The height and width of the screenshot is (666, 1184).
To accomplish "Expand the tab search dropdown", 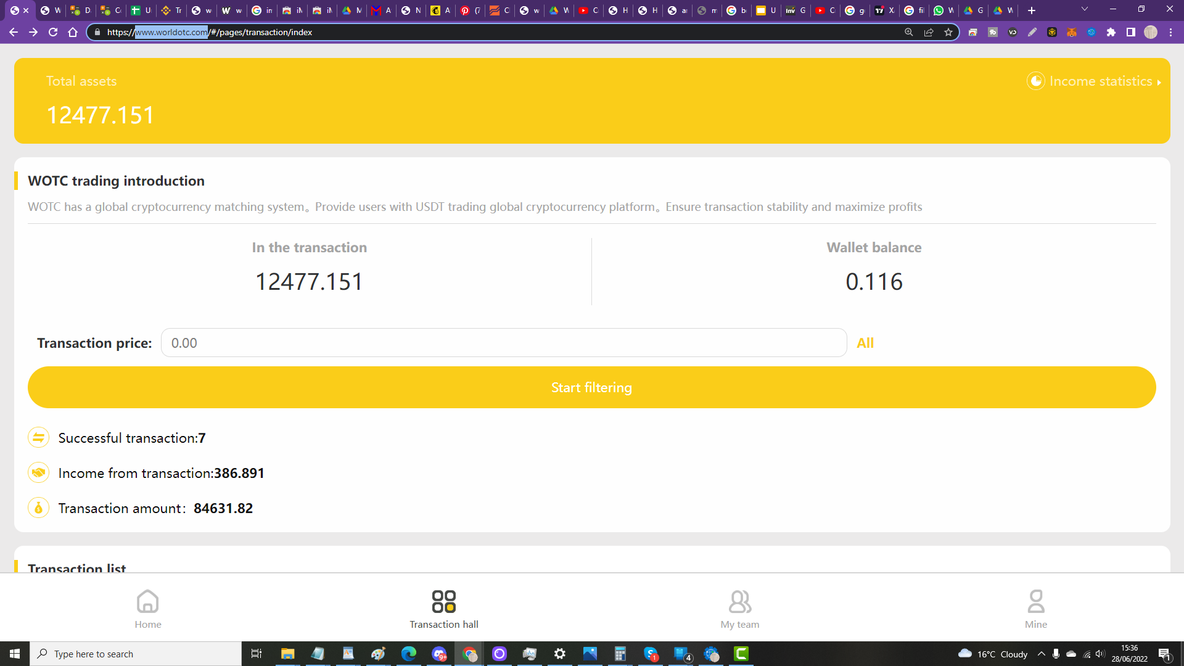I will [1085, 9].
